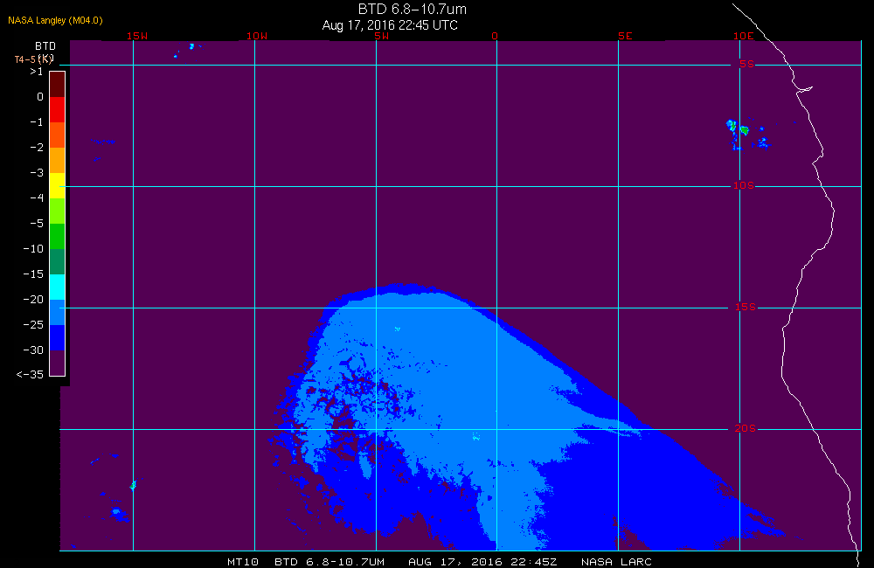
Task: Click the purple <-35 legend swatch
Action: click(x=58, y=363)
